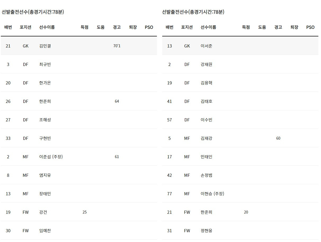
Task: Click 김민결's 70'1 booking time
Action: [x=117, y=46]
